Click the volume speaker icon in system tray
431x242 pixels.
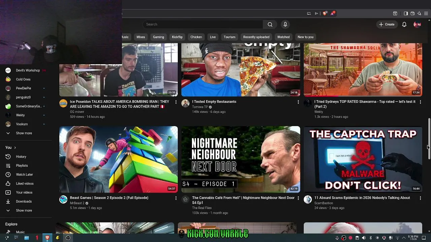point(364,238)
